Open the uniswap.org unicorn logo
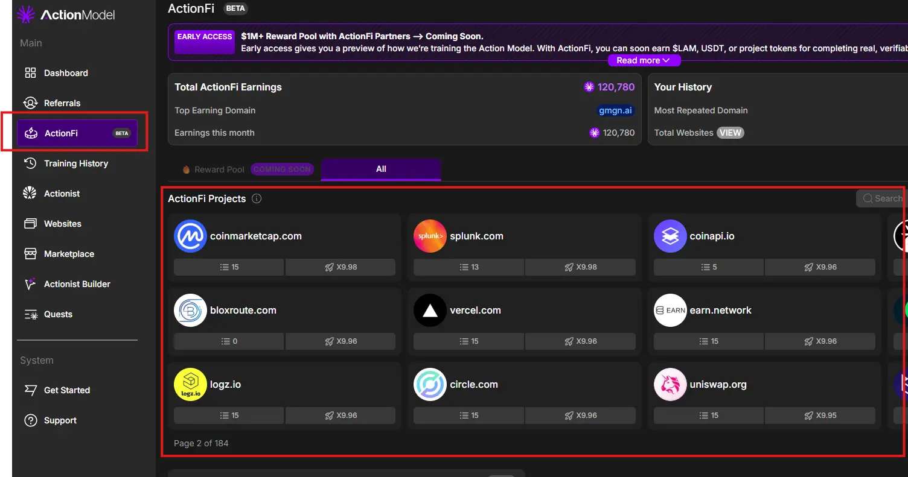Viewport: 908px width, 477px height. [670, 384]
